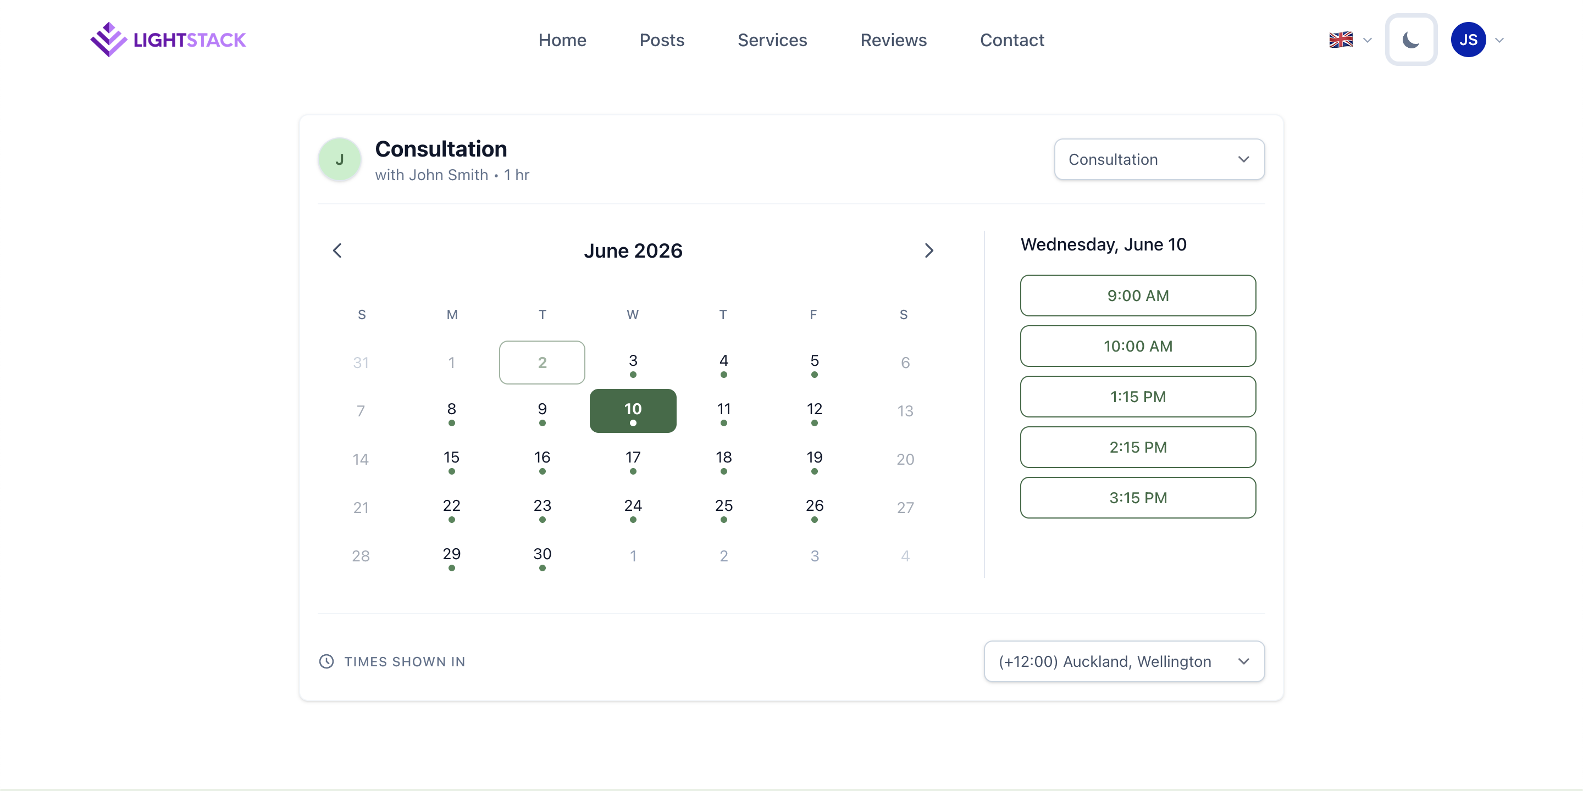Pick June 30 on the calendar
The width and height of the screenshot is (1583, 791).
click(542, 556)
